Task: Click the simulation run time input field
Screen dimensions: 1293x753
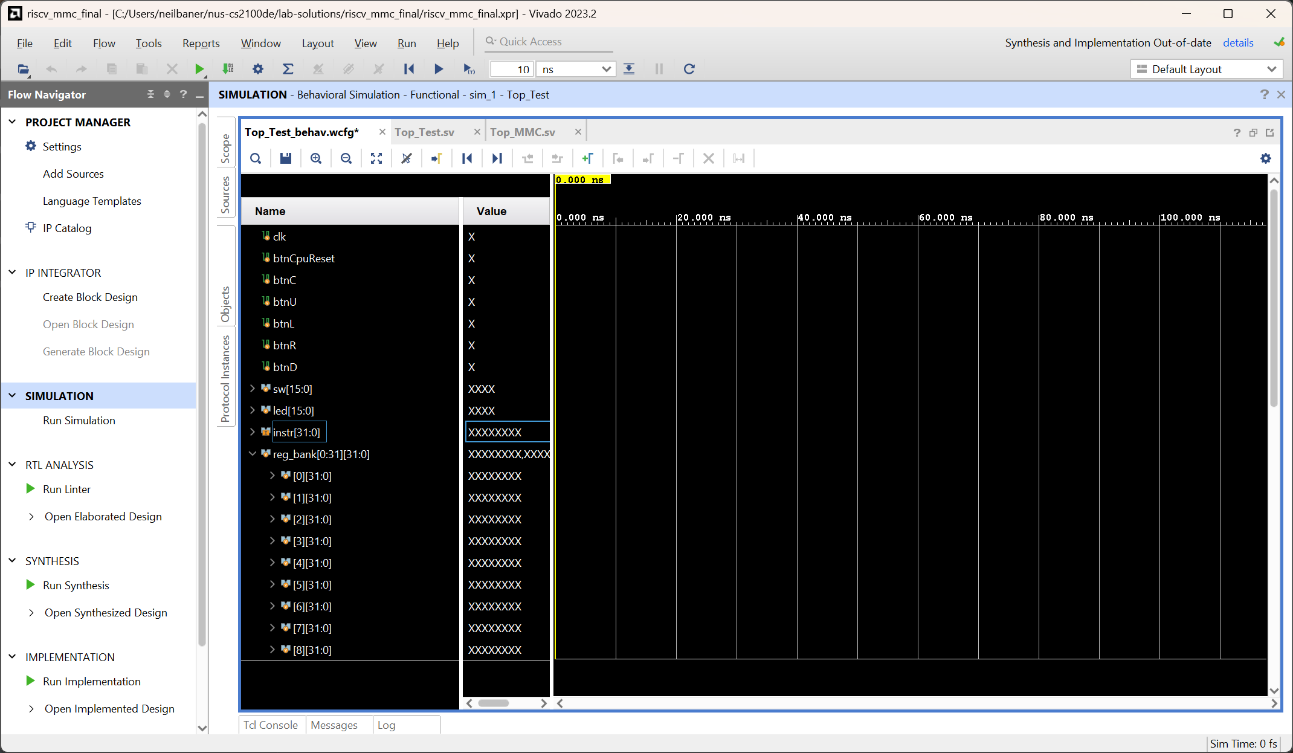Action: (512, 69)
